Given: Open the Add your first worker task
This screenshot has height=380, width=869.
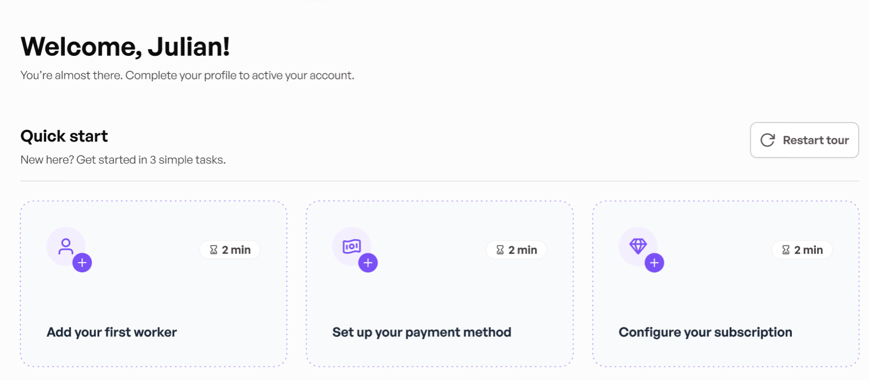Looking at the screenshot, I should [154, 284].
